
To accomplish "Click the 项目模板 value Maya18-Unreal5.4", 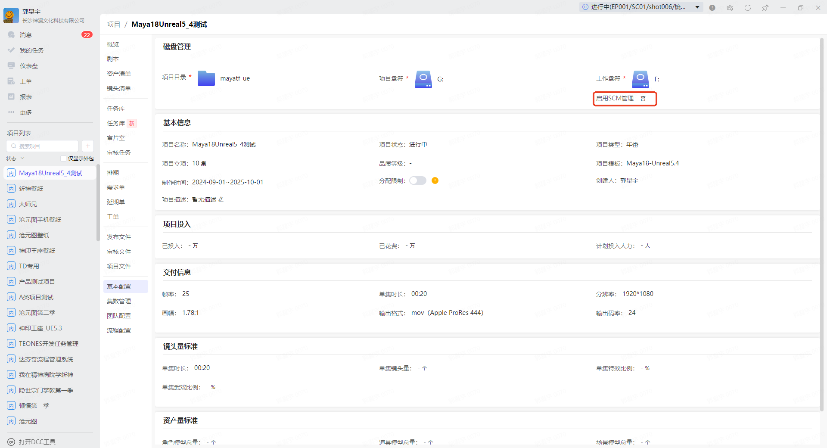I will (653, 163).
